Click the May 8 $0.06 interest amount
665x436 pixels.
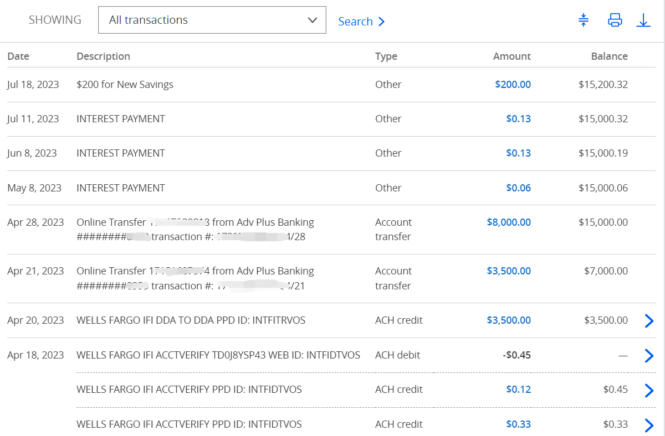coord(518,188)
